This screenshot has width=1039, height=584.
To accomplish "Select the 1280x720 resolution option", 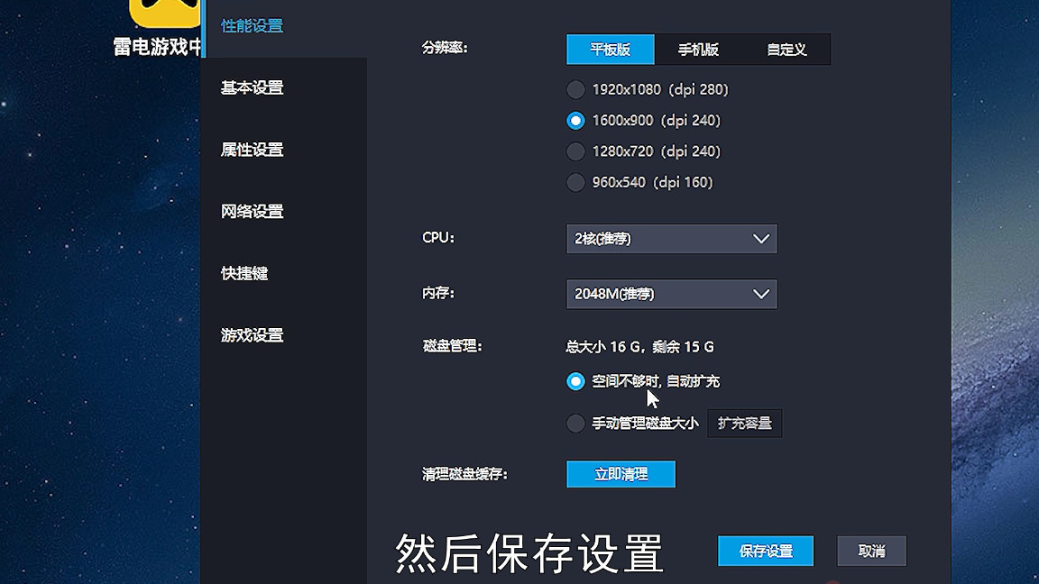I will point(575,151).
